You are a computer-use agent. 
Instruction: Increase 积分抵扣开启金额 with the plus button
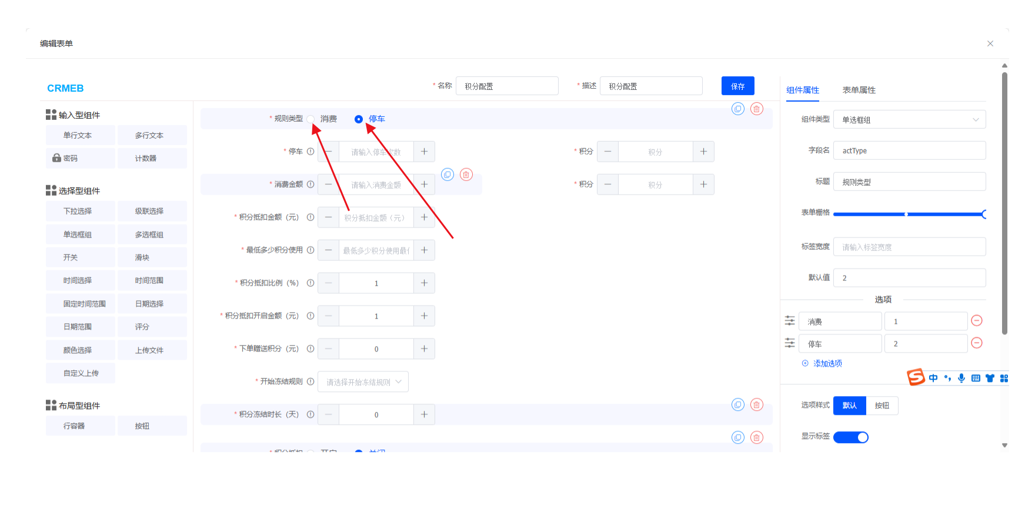coord(424,316)
